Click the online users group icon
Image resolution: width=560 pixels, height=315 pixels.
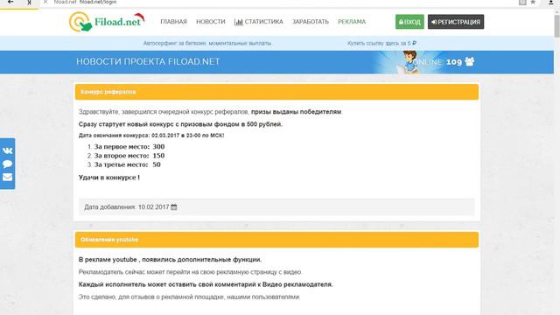coord(469,61)
